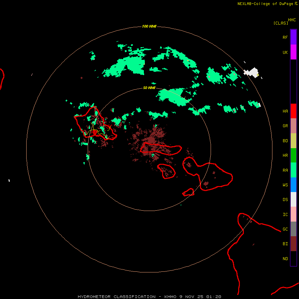299x299 pixels.
Task: Click the BI legend label
Action: coord(285,244)
